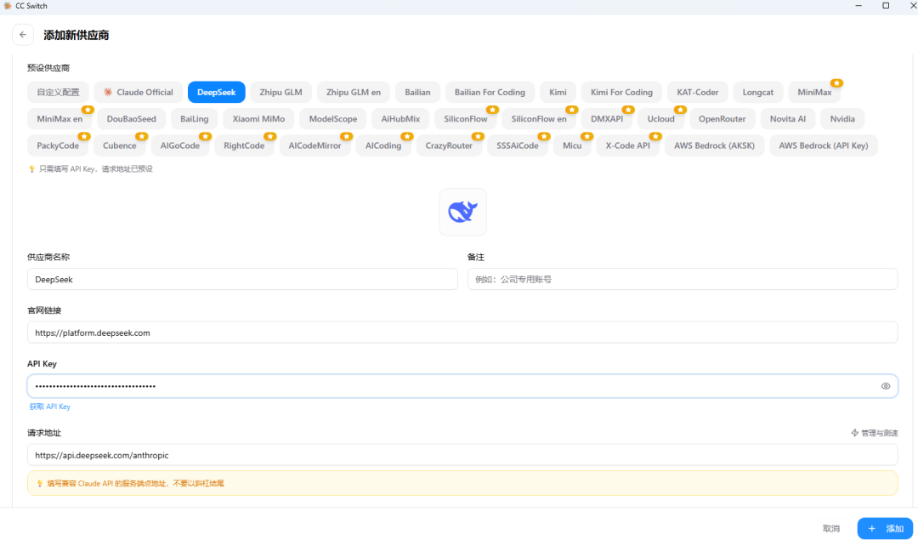Image resolution: width=918 pixels, height=540 pixels.
Task: Click the CC Switch title bar icon
Action: click(x=8, y=6)
